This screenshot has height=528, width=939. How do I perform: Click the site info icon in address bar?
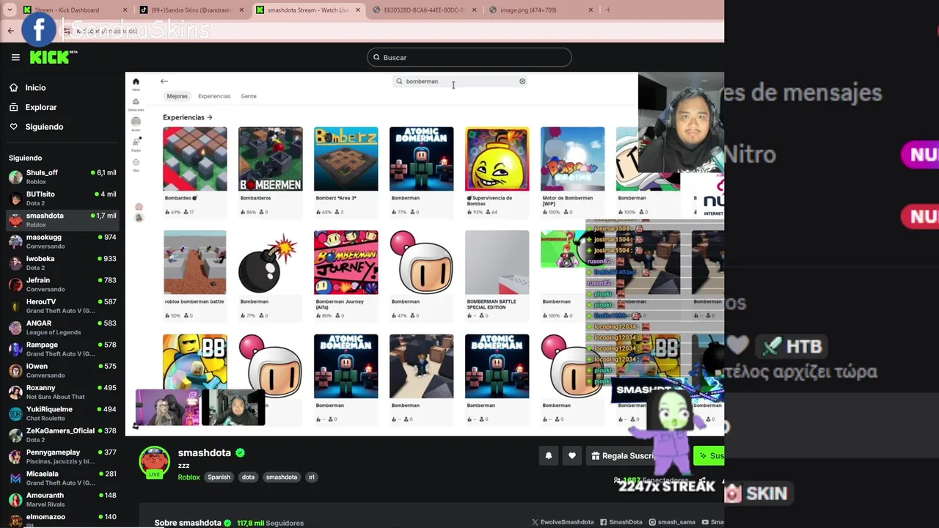[67, 31]
